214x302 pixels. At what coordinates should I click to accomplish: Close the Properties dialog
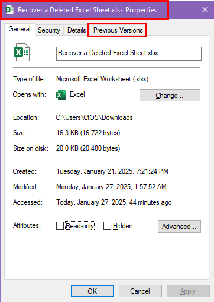pos(205,9)
